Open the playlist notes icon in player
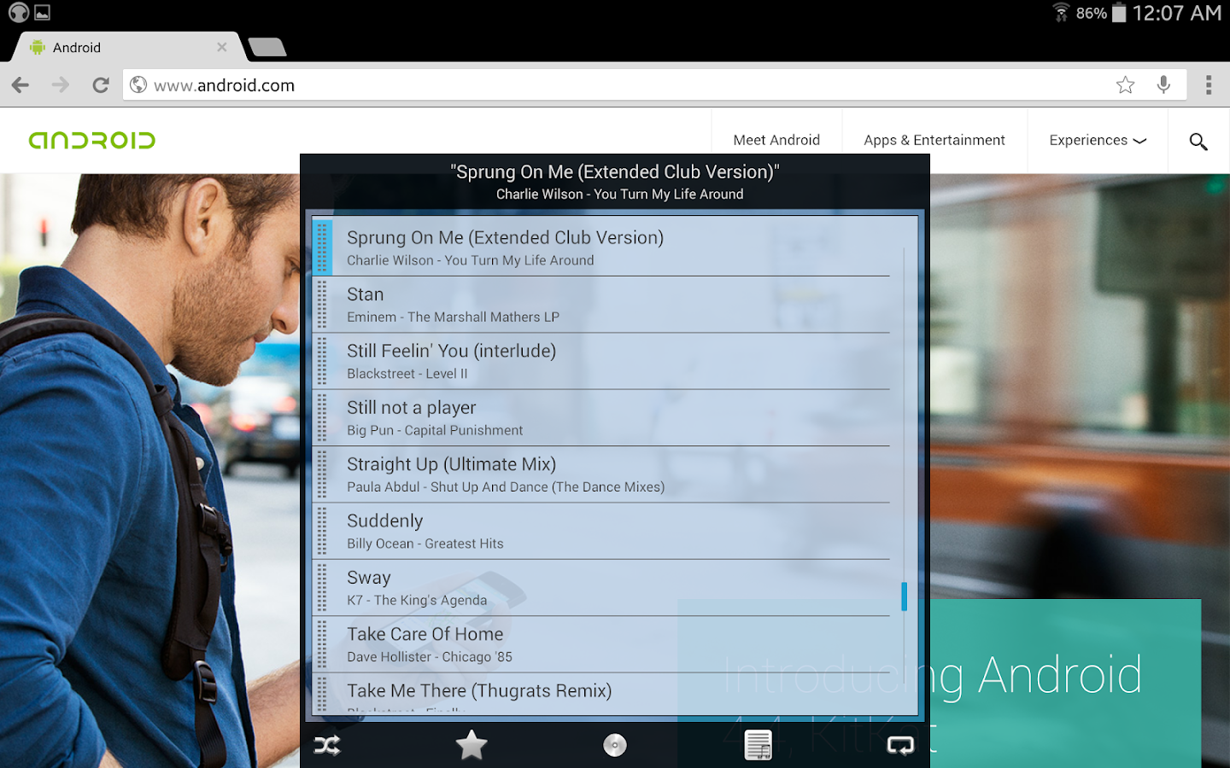This screenshot has width=1230, height=768. pos(758,746)
